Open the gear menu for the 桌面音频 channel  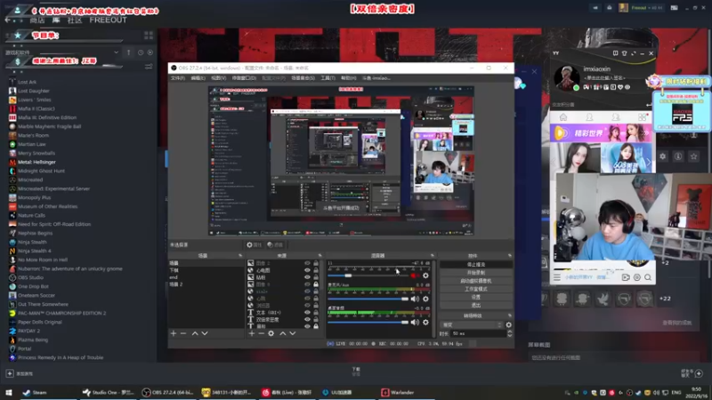point(425,322)
